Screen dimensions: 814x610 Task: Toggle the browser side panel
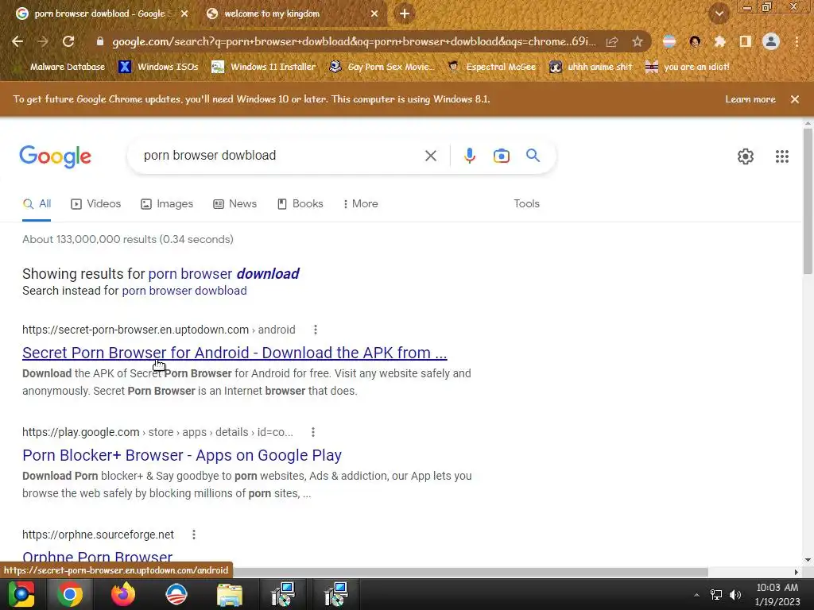point(746,41)
